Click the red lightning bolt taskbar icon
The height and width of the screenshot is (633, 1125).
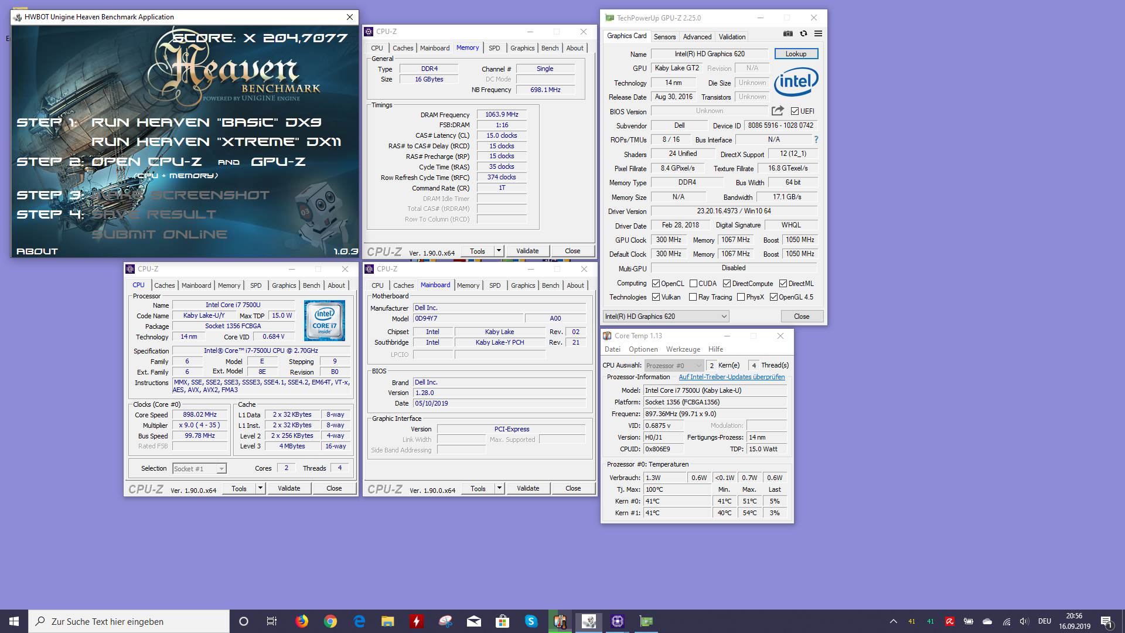[417, 621]
